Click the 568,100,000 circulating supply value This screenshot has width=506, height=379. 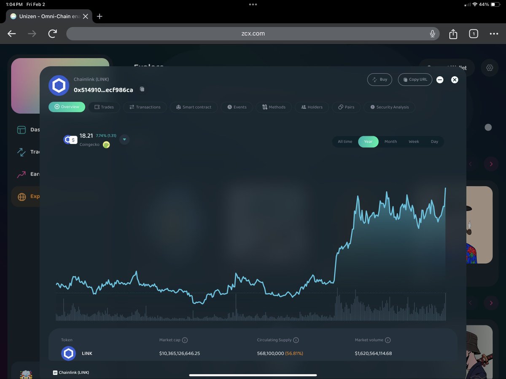[x=270, y=353]
